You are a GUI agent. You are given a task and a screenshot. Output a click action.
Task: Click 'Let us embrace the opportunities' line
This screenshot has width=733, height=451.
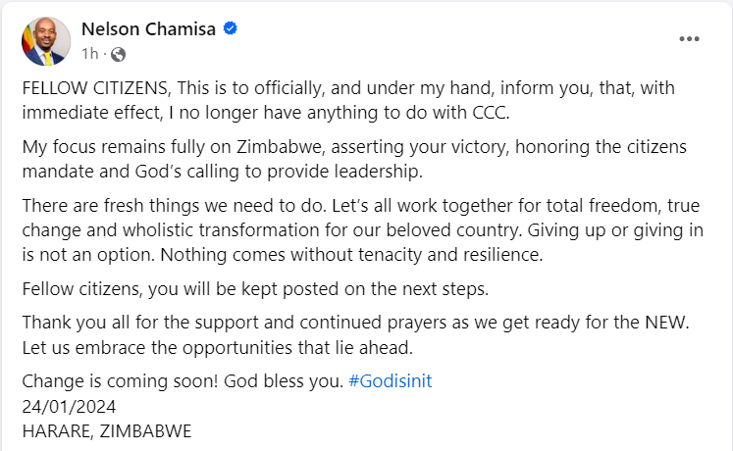tap(218, 348)
